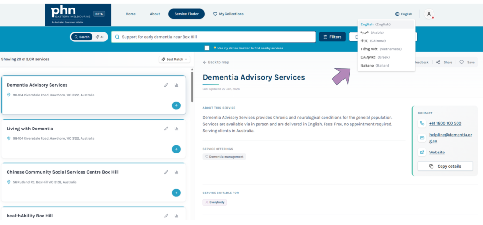Expand the English language selector

click(403, 14)
